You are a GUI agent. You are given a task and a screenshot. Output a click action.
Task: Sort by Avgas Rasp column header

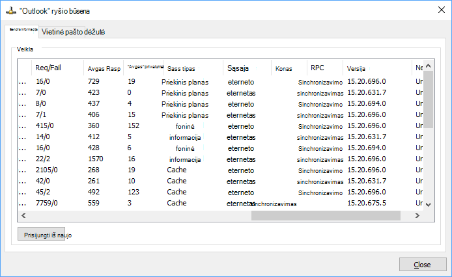pyautogui.click(x=104, y=68)
